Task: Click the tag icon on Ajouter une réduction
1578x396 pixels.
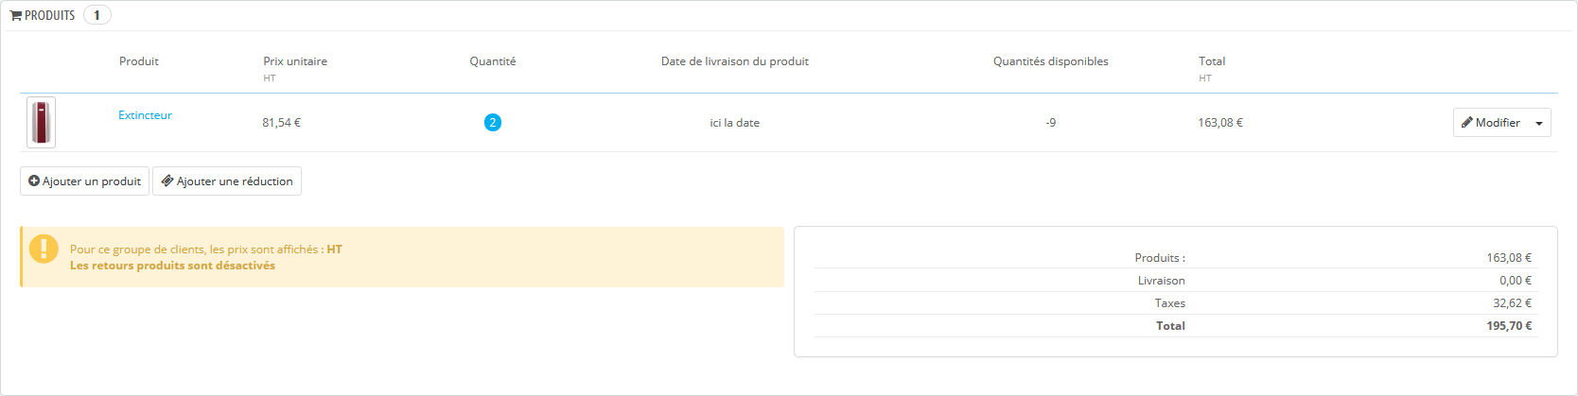Action: 167,181
